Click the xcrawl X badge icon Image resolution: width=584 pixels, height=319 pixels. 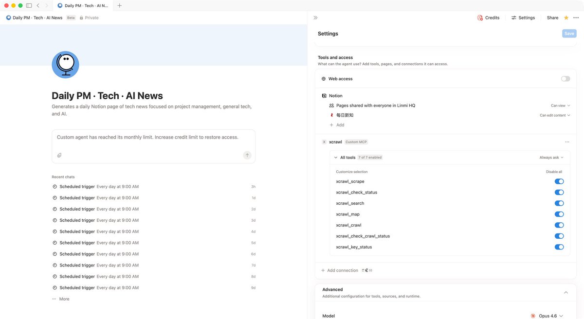click(324, 142)
